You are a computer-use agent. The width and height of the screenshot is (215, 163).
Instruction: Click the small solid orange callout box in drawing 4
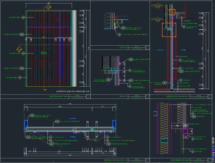pos(172,12)
